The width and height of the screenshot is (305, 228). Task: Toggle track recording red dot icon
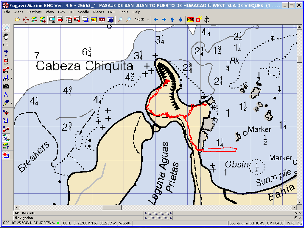pyautogui.click(x=6, y=156)
